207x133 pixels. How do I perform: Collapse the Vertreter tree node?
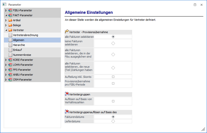[x=6, y=30]
